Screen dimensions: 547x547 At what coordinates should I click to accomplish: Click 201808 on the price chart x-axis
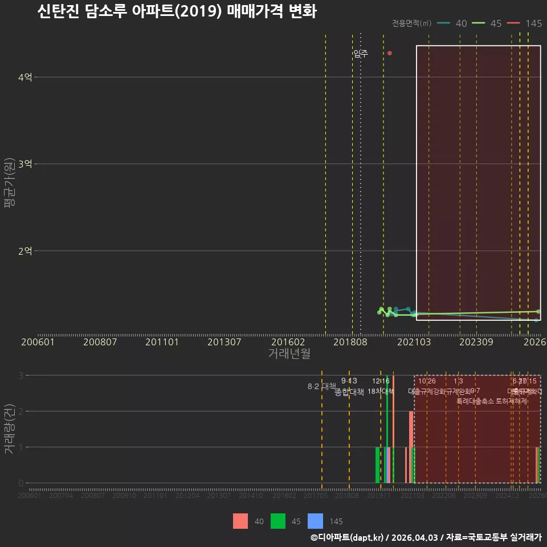(350, 342)
